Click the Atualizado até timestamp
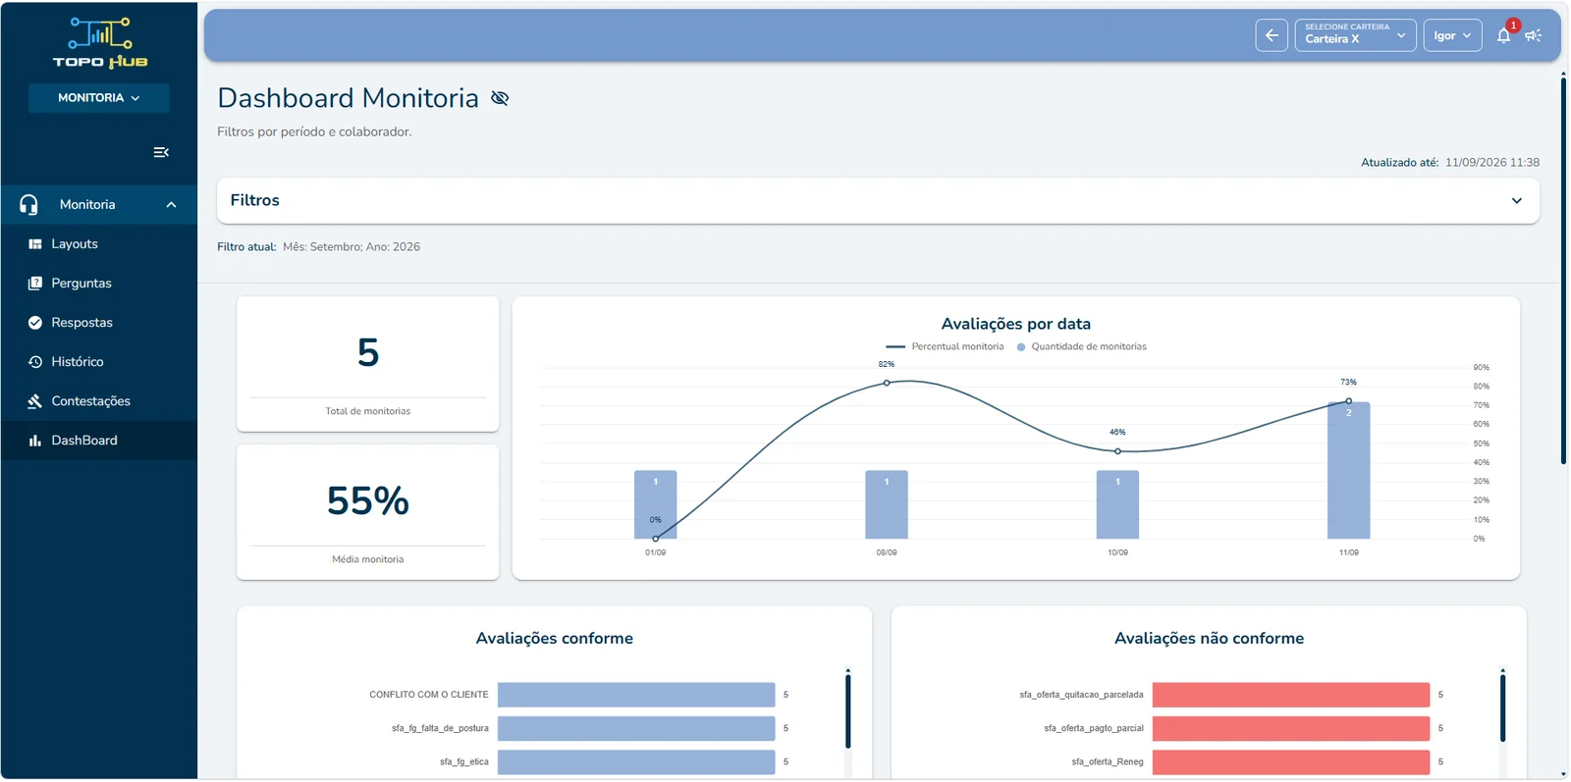The height and width of the screenshot is (782, 1571). [1450, 163]
